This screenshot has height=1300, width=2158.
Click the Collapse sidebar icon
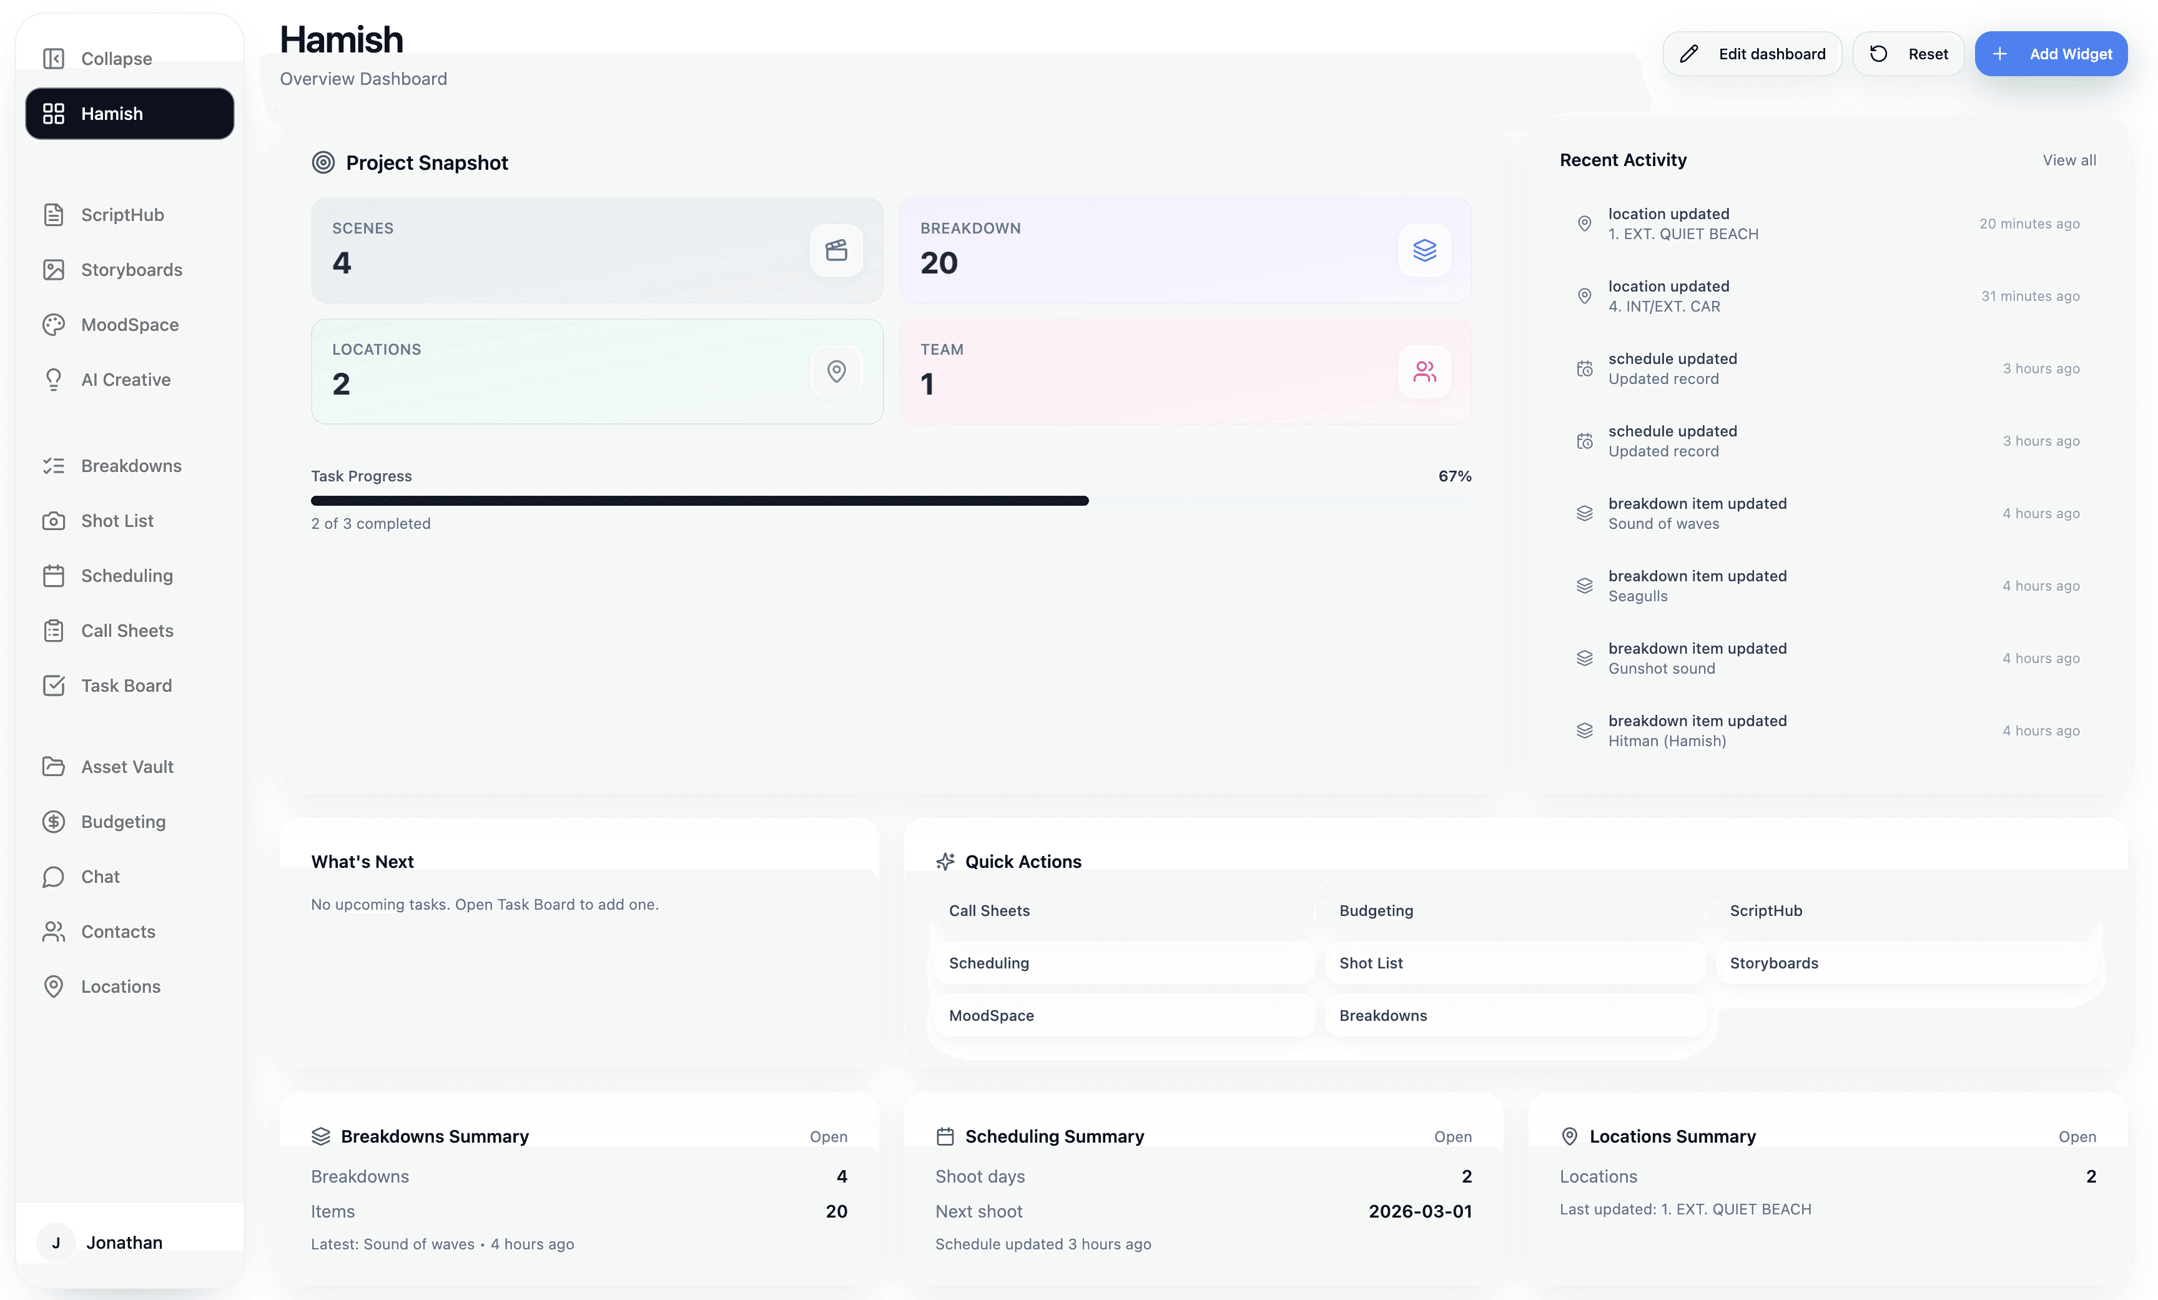(x=54, y=59)
